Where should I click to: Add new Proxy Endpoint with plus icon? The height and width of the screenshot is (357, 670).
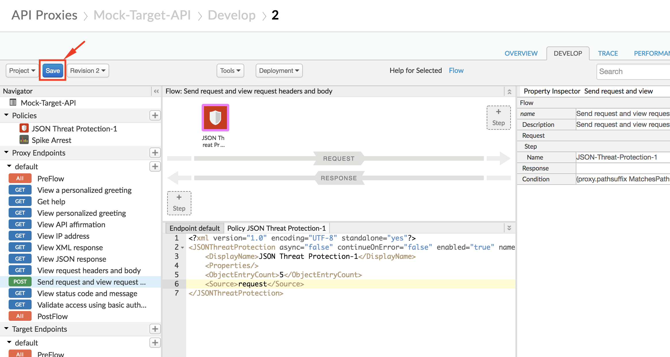click(x=155, y=153)
